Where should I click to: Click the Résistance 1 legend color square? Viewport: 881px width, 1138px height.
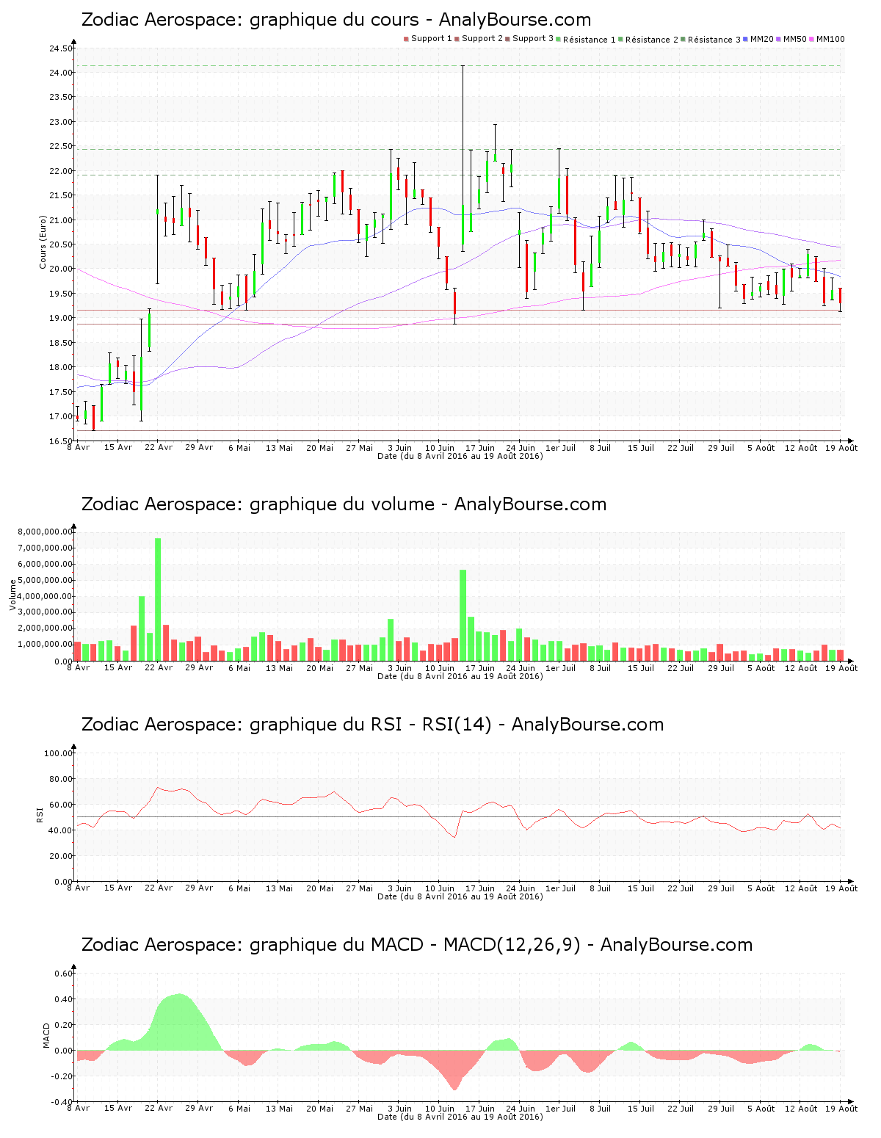pos(559,39)
